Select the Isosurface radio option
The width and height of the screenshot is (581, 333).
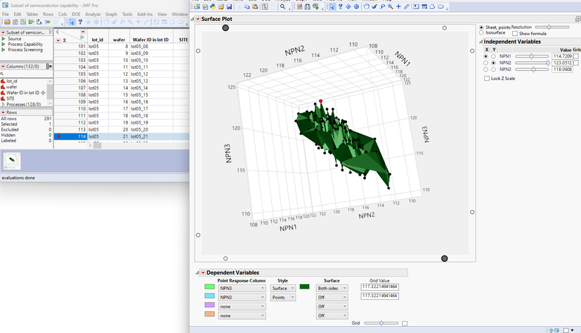click(x=481, y=33)
